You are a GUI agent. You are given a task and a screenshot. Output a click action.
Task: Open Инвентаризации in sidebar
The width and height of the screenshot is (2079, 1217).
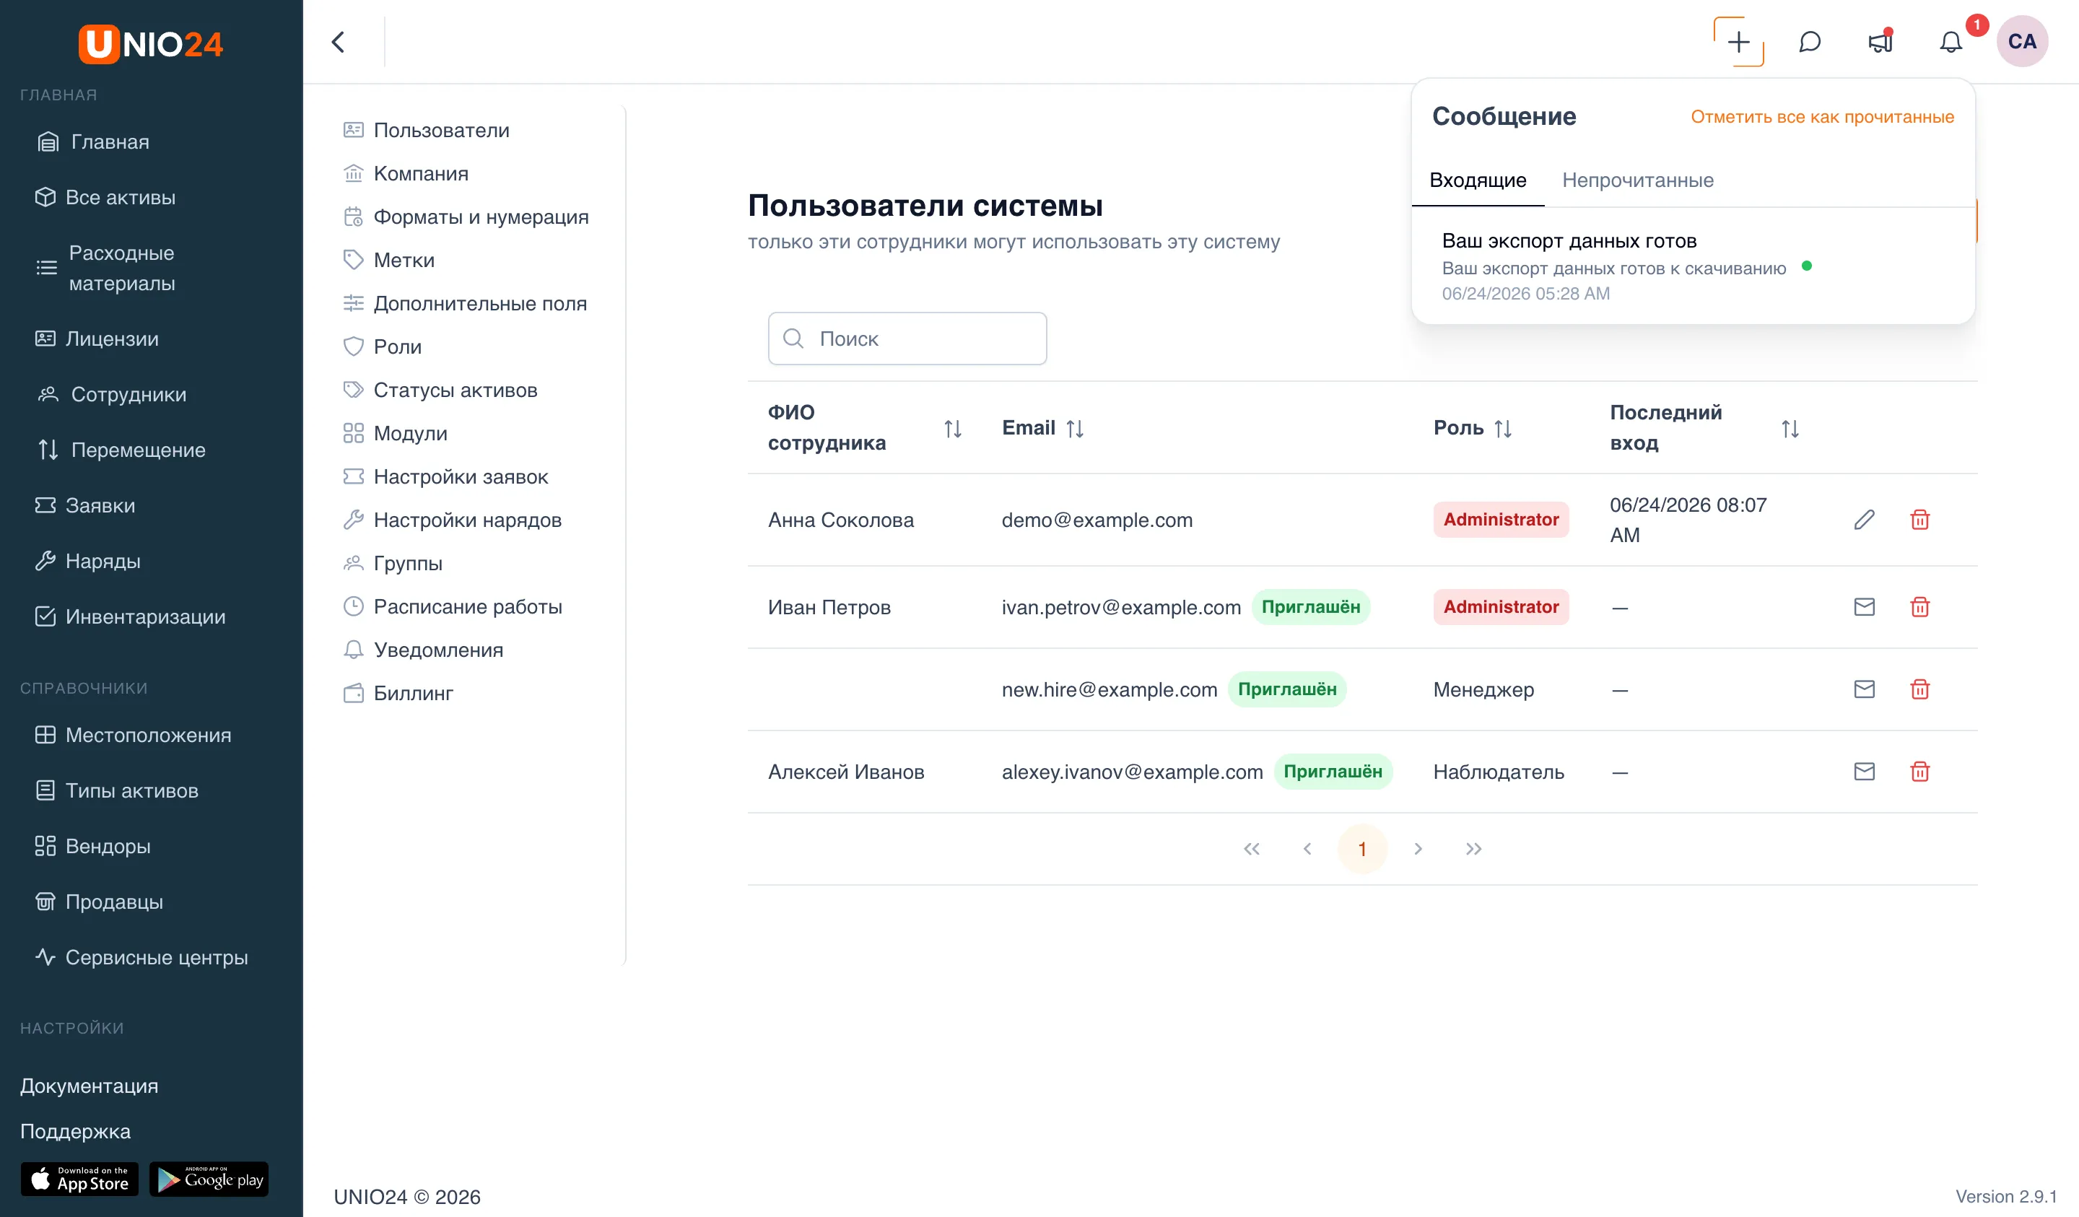[x=129, y=616]
